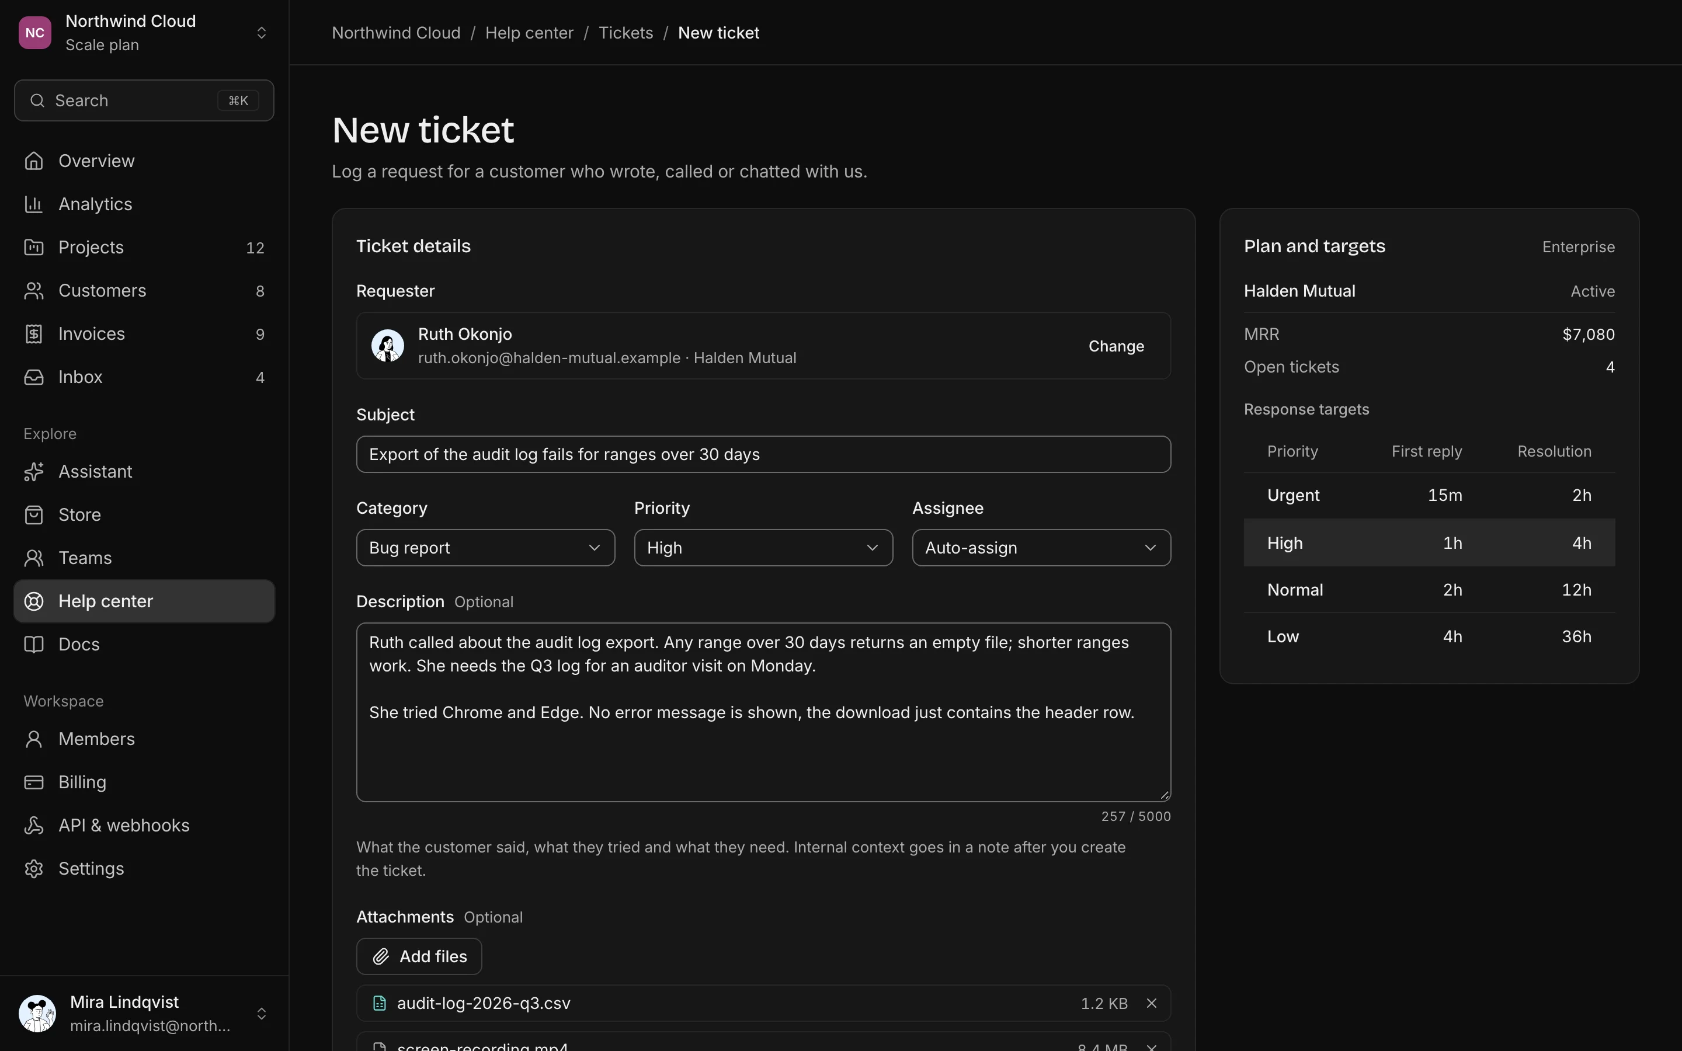Click the Billing credit card icon
Viewport: 1682px width, 1051px height.
coord(33,781)
